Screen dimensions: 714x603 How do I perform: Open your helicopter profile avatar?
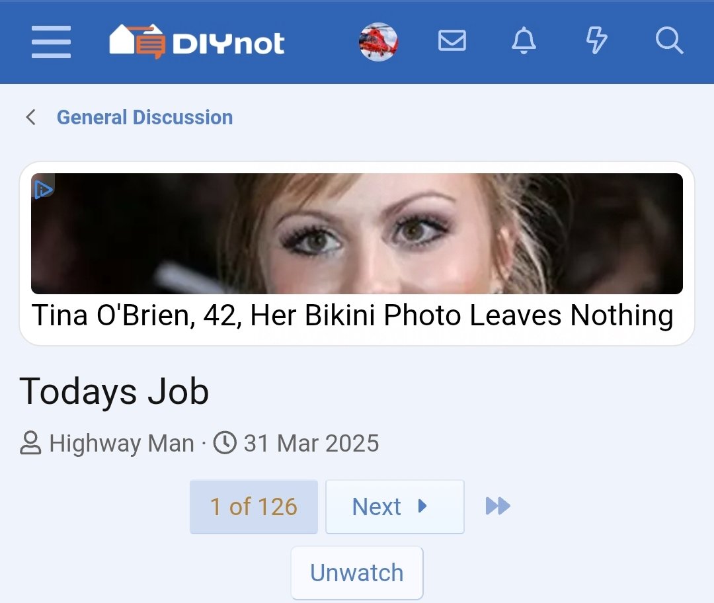(x=378, y=42)
